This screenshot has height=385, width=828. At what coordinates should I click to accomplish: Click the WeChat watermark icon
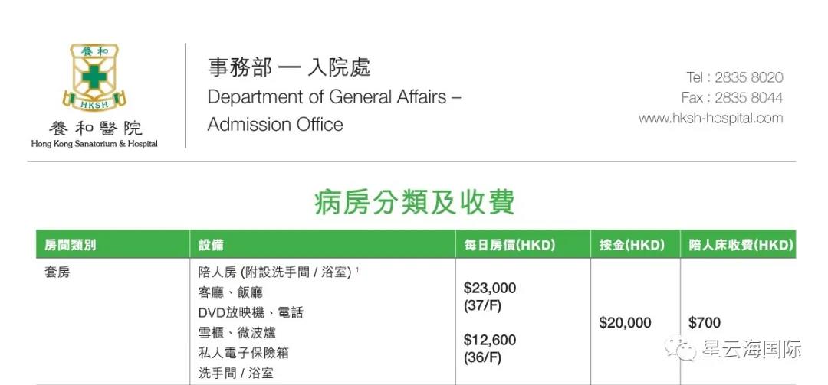tap(679, 349)
